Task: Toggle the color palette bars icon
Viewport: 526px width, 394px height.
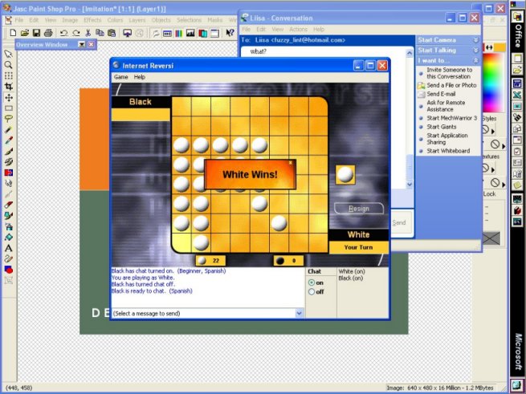Action: 179,33
